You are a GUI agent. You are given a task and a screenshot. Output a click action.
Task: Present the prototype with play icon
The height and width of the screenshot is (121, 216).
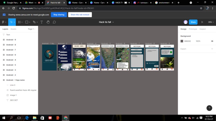pyautogui.click(x=202, y=22)
